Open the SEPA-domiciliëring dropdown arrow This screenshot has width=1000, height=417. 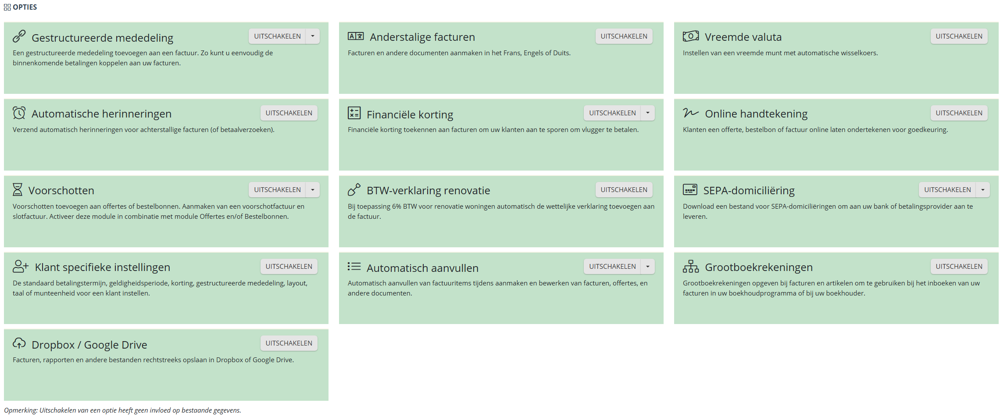click(983, 190)
